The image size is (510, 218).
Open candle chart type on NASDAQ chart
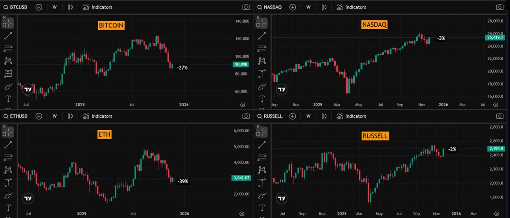[x=324, y=7]
